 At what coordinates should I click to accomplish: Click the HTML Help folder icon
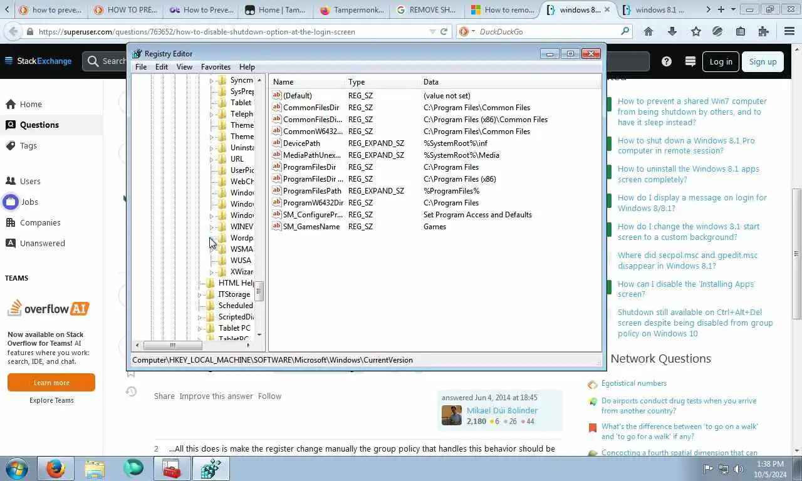[x=211, y=282]
